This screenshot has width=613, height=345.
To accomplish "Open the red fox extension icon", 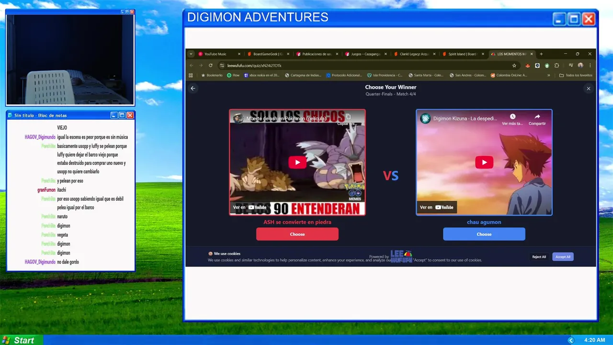I will 528,65.
